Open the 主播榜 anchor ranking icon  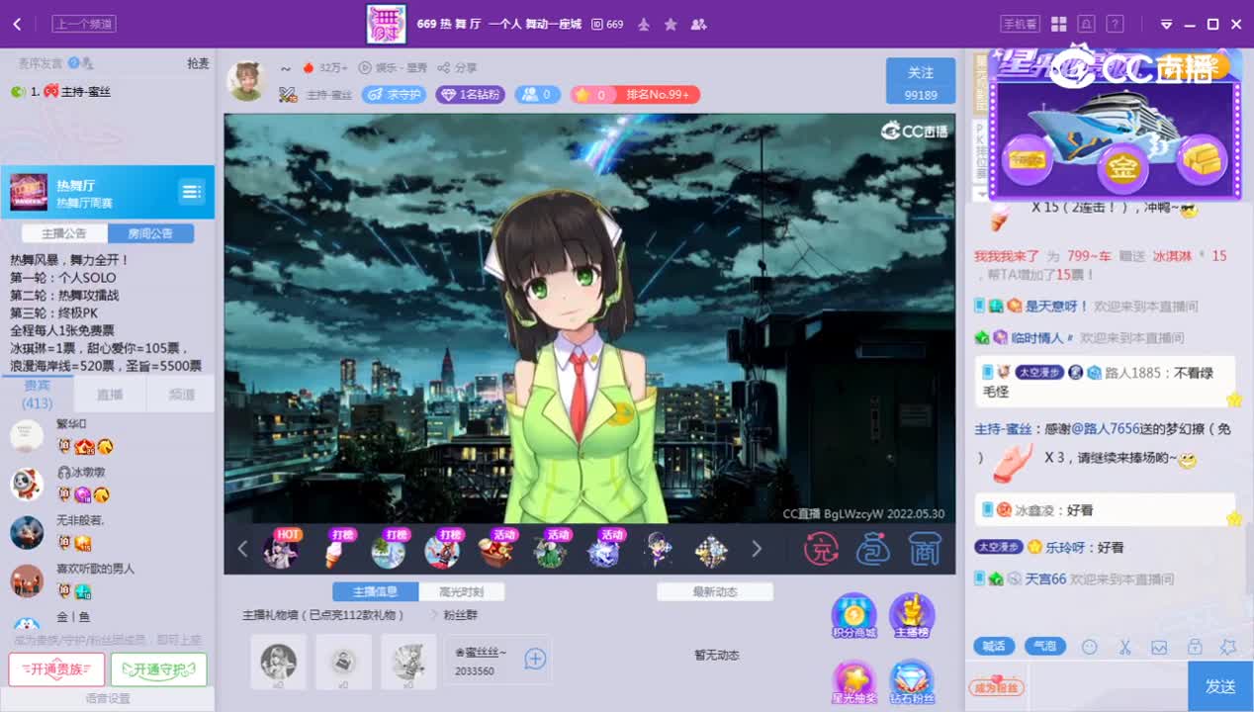click(912, 615)
